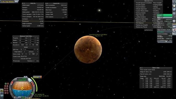Click the pencil edit icon in right toolbar
The image size is (176, 99).
pos(174,17)
